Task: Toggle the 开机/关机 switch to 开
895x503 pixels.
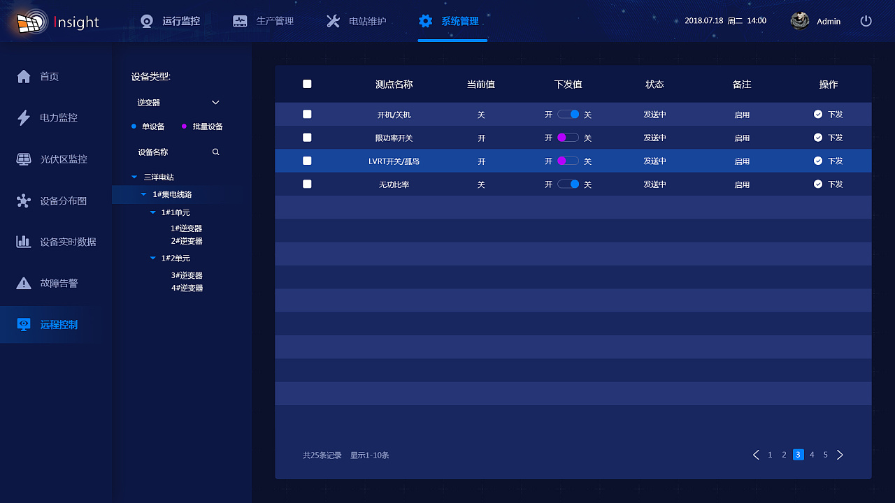Action: (x=568, y=114)
